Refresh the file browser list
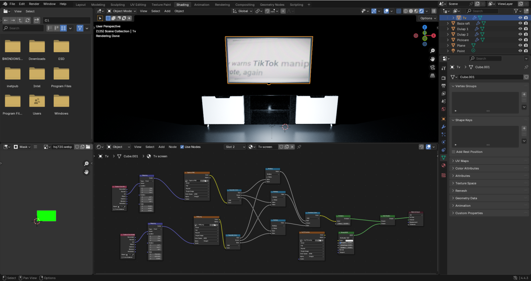 (x=28, y=20)
